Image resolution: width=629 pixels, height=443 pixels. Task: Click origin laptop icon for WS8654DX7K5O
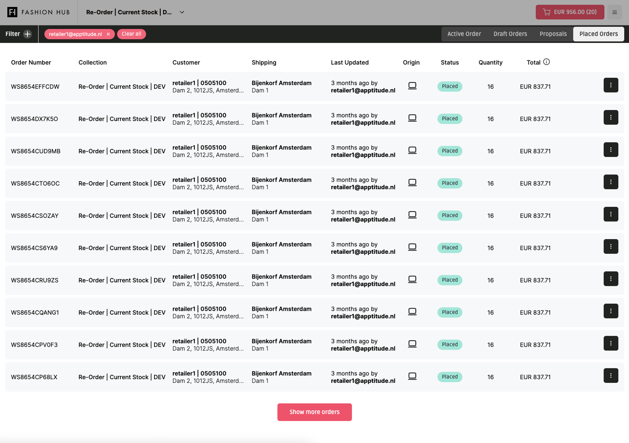pos(412,118)
